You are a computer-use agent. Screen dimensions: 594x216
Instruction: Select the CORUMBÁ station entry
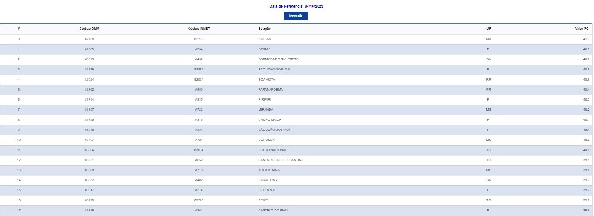266,140
